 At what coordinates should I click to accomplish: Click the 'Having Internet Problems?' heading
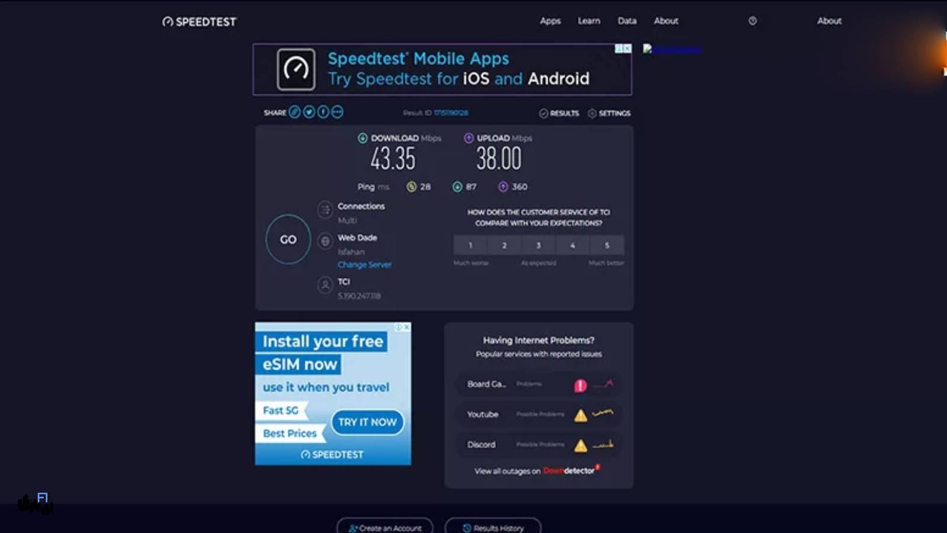click(x=539, y=340)
